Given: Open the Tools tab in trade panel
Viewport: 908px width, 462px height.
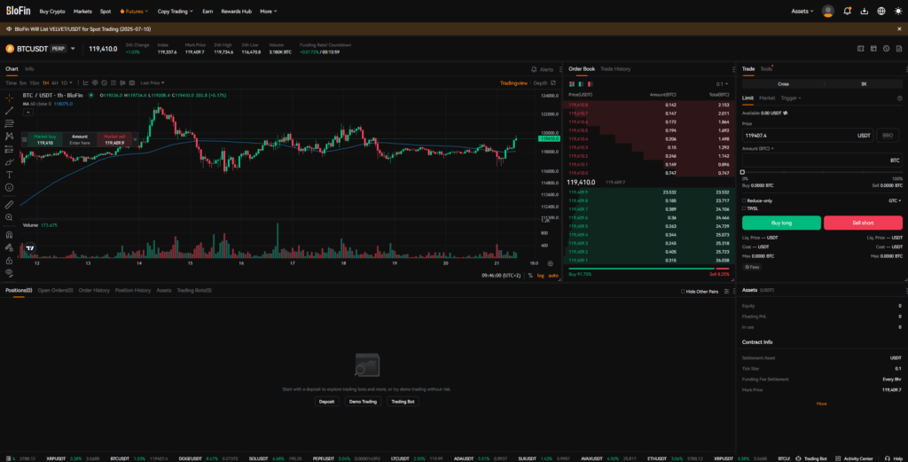Looking at the screenshot, I should click(x=765, y=69).
